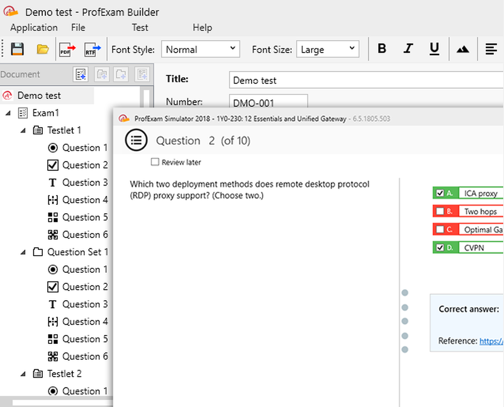504x407 pixels.
Task: Select Question 1 in Question Set 1
Action: coord(85,269)
